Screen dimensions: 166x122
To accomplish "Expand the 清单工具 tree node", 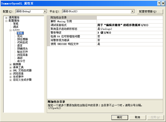I will coord(11,67).
